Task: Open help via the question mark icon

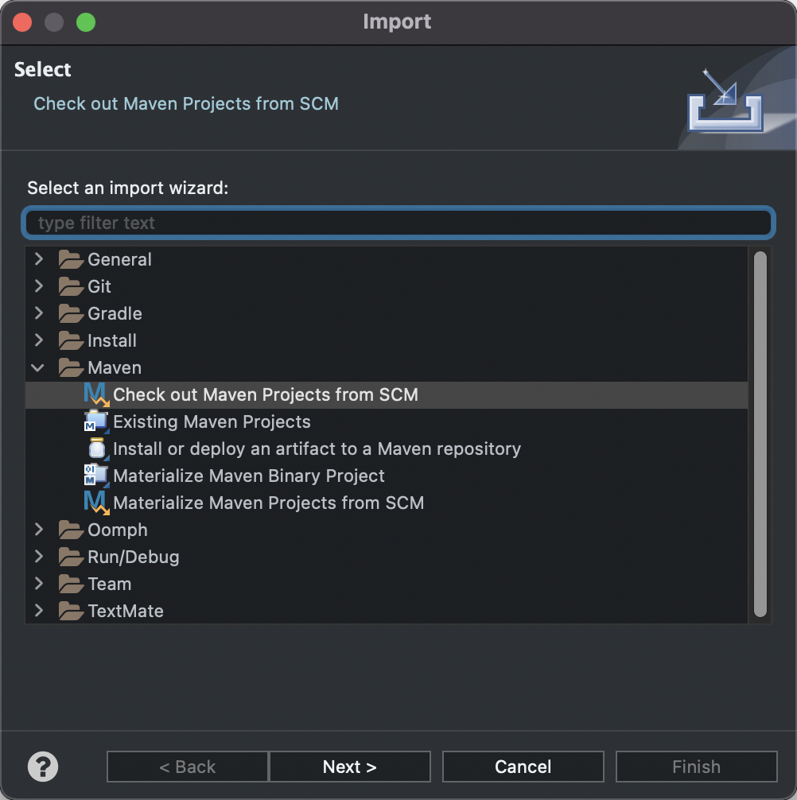Action: point(43,767)
